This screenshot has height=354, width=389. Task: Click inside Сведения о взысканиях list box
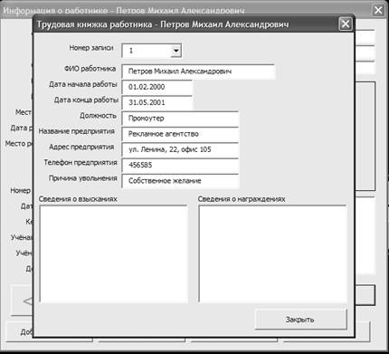[x=114, y=254]
